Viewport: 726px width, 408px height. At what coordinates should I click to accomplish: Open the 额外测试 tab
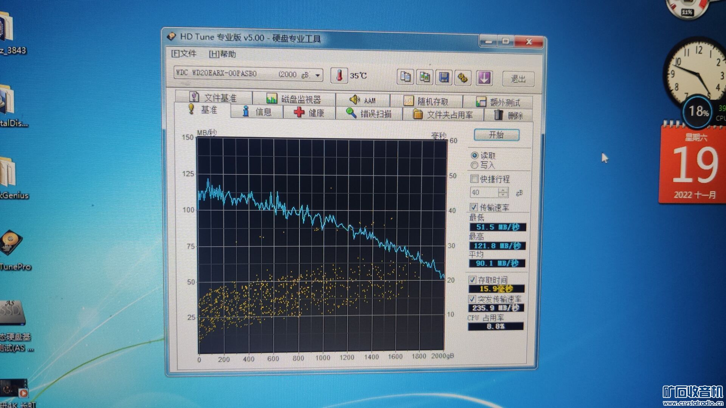click(x=498, y=102)
